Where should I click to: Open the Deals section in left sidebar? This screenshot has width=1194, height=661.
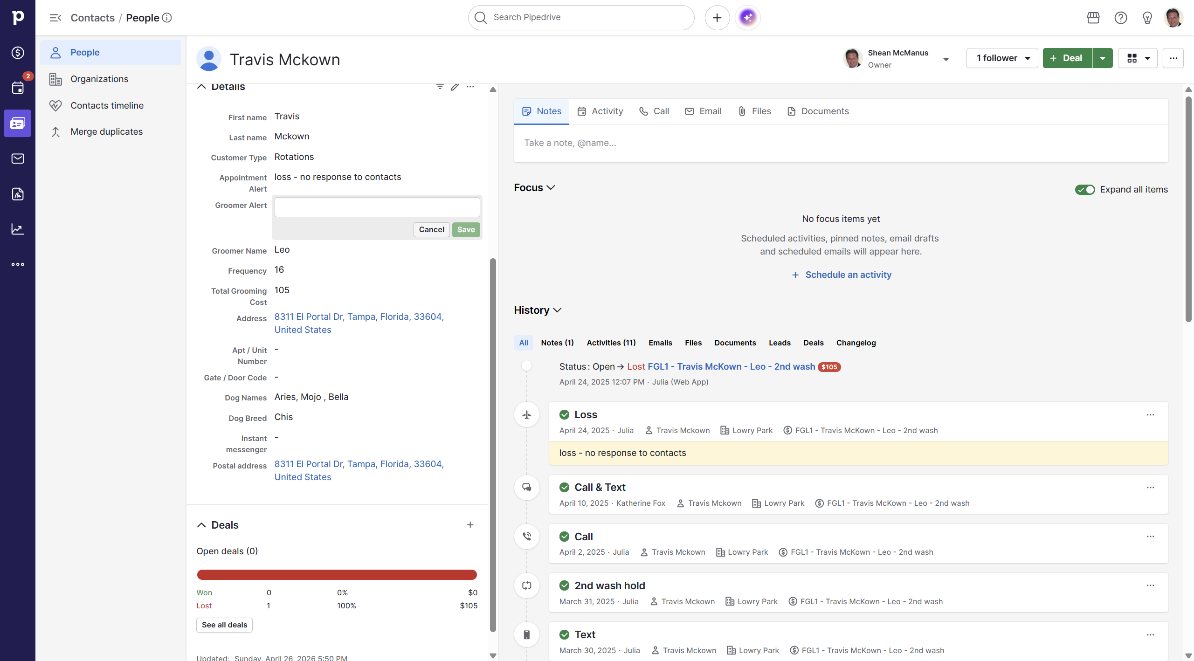coord(18,53)
